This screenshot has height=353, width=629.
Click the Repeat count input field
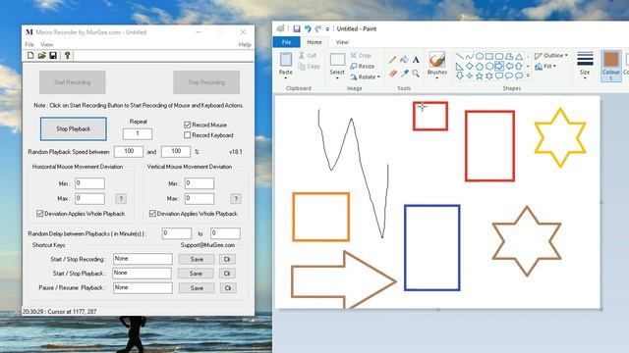point(138,133)
